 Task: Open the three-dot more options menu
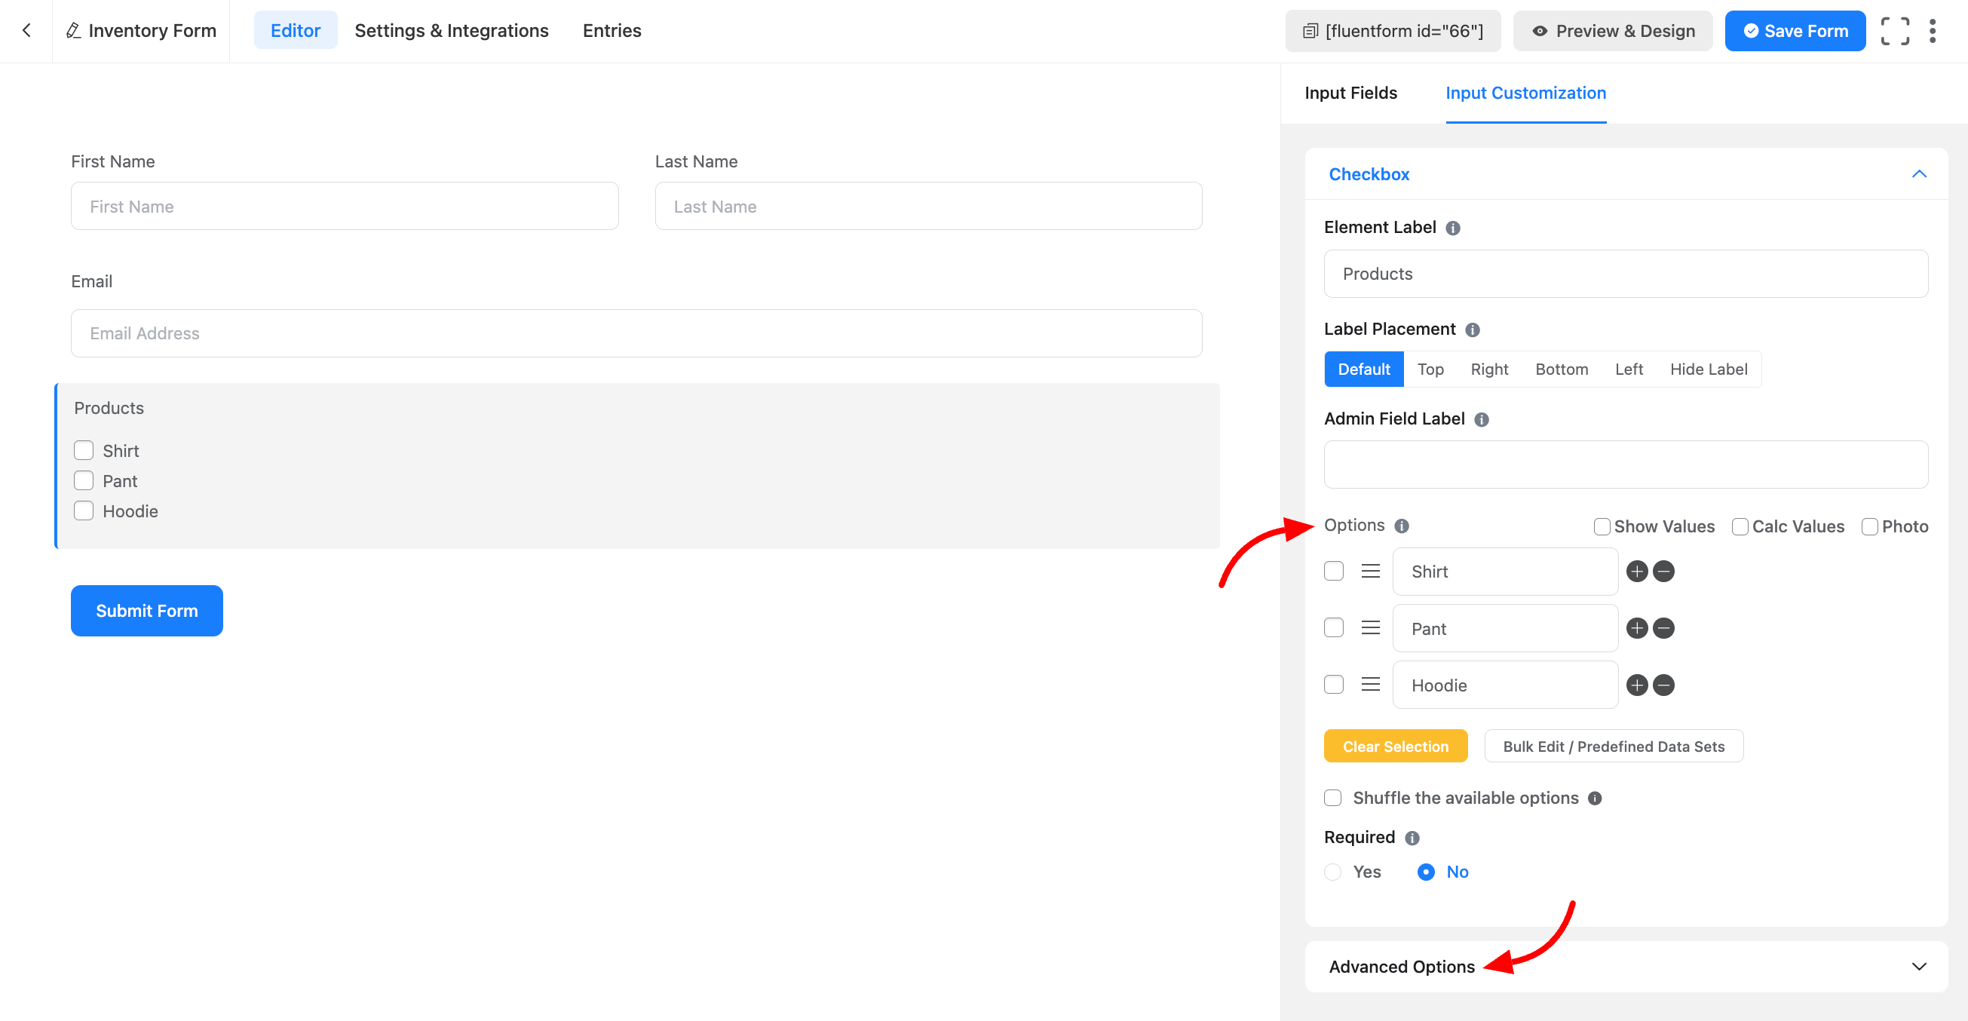coord(1932,32)
